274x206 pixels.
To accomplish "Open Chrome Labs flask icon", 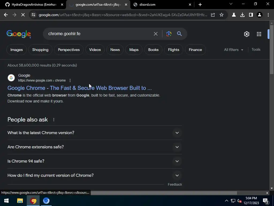I will click(234, 15).
